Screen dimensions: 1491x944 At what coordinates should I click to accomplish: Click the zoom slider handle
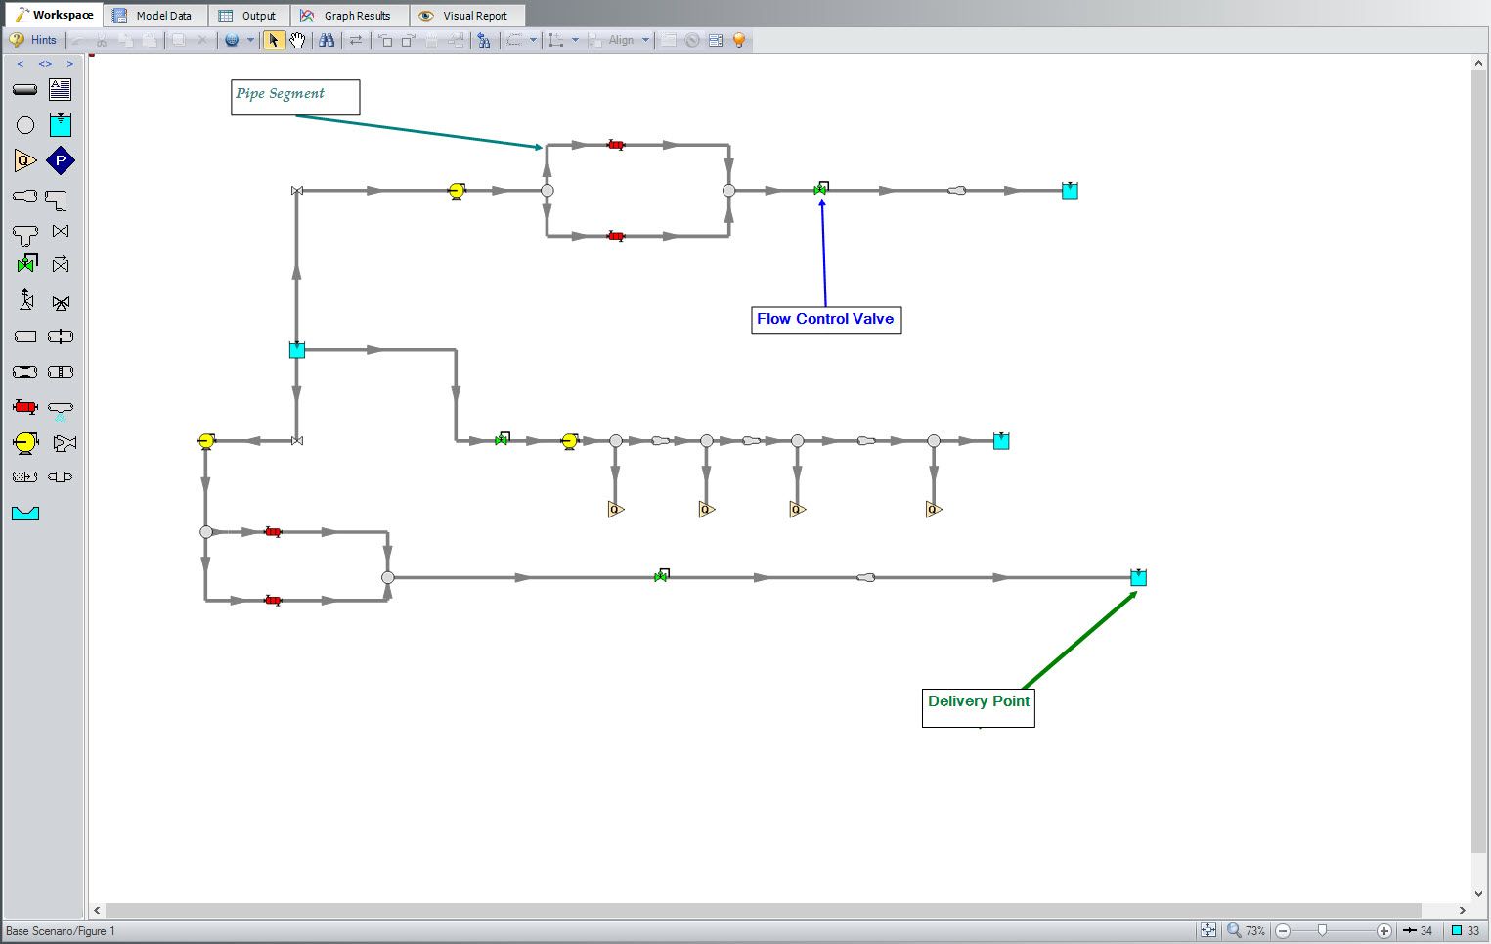(1322, 930)
